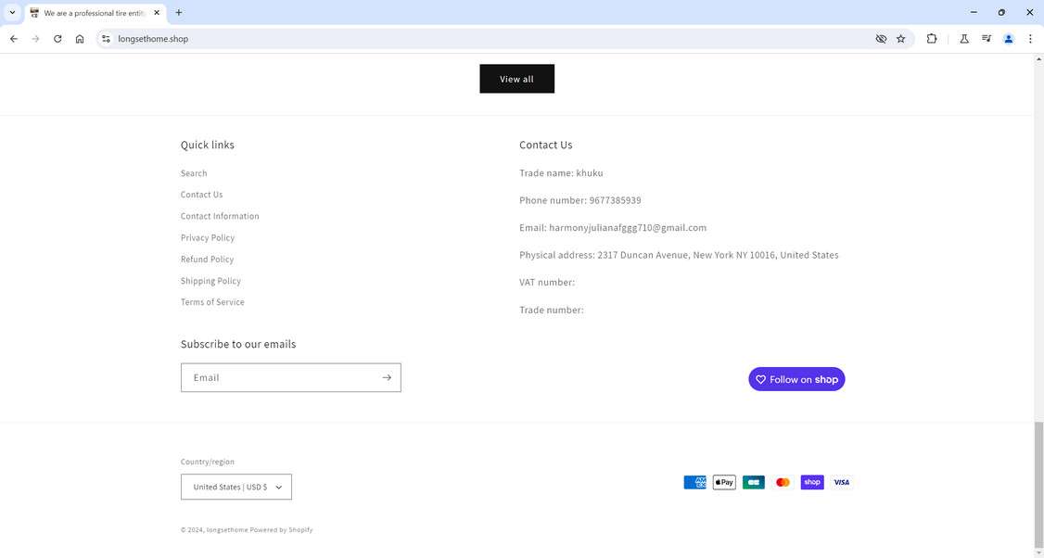Open a new tab with plus button
Screen dimensions: 1044x558
[179, 13]
